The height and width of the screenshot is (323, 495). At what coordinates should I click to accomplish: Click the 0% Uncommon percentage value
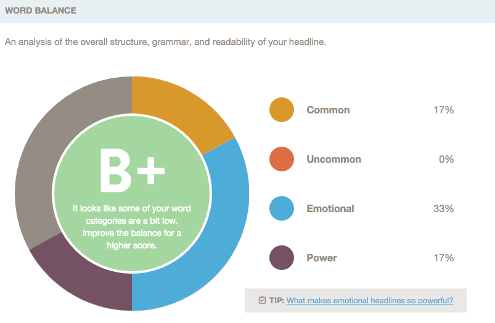(x=446, y=159)
